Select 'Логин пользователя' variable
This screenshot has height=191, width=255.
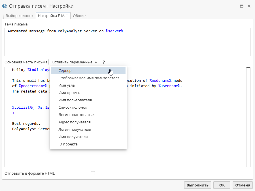coord(88,115)
